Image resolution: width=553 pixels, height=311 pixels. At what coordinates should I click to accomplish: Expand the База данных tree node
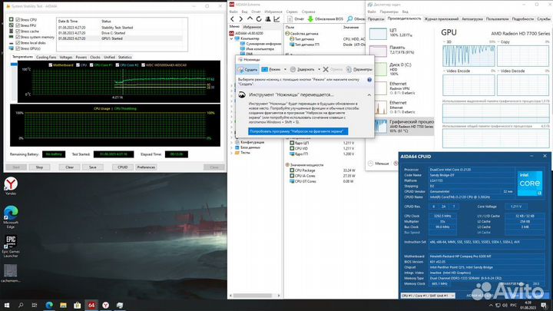pyautogui.click(x=232, y=147)
